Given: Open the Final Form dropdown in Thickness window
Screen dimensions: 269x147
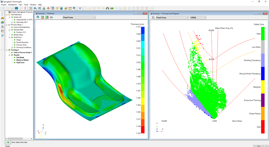Looking at the screenshot, I should (79, 17).
